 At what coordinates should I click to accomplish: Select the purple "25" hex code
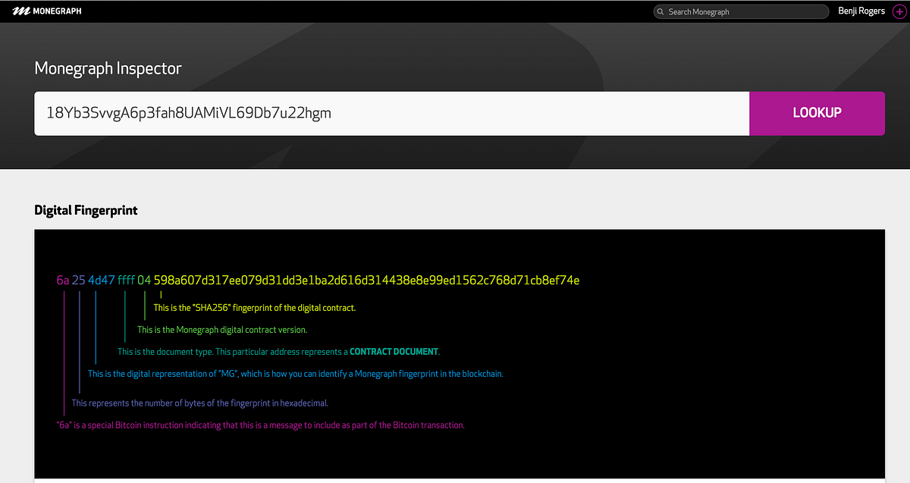(79, 280)
